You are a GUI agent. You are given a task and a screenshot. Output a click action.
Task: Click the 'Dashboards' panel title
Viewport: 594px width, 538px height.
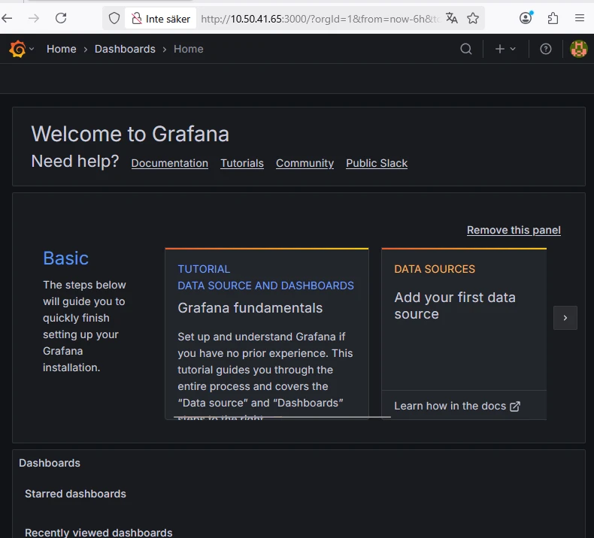pos(50,463)
